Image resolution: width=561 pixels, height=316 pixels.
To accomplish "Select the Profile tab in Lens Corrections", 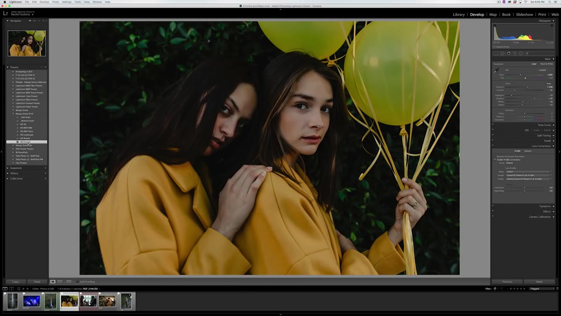I will tap(518, 151).
